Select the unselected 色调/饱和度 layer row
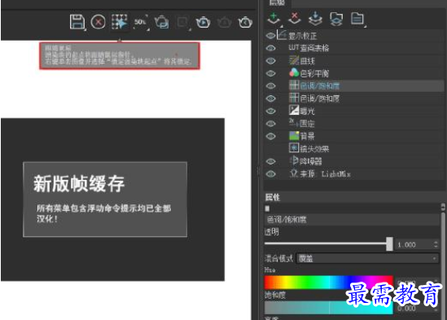Screen dimensions: 447x320 [x=353, y=99]
